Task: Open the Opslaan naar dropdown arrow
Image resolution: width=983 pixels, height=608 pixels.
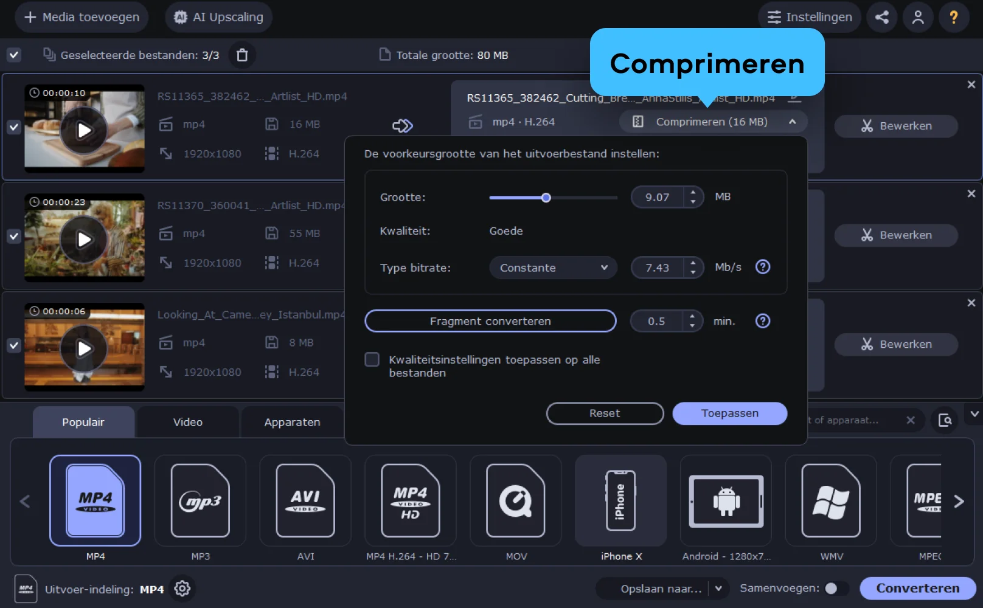Action: tap(718, 588)
